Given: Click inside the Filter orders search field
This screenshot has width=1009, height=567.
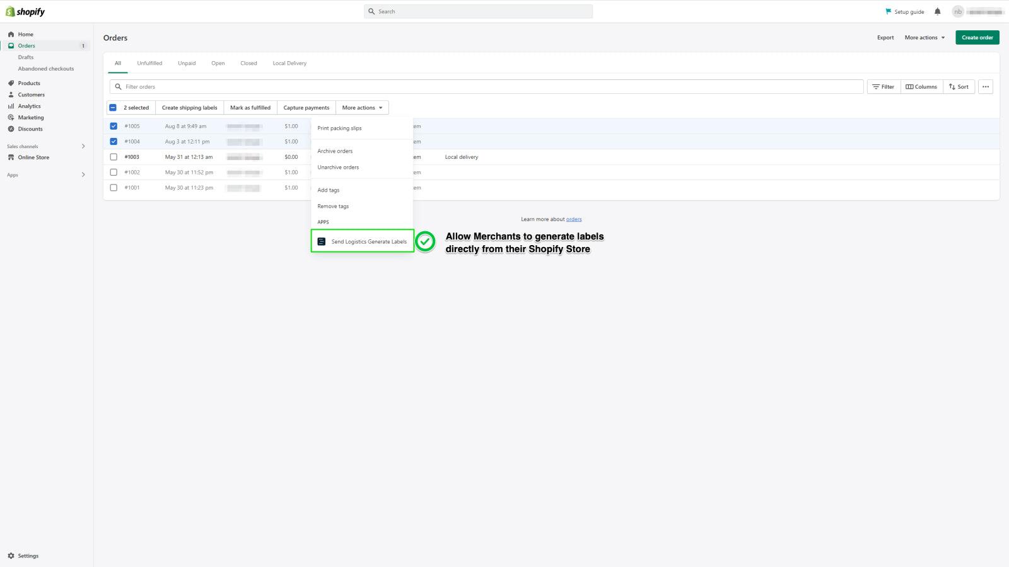Looking at the screenshot, I should [252, 86].
